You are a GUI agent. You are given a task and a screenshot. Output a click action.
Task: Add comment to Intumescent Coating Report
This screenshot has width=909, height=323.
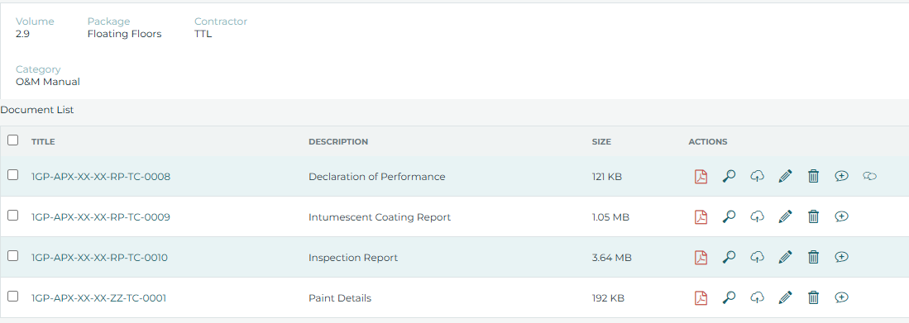coord(842,216)
